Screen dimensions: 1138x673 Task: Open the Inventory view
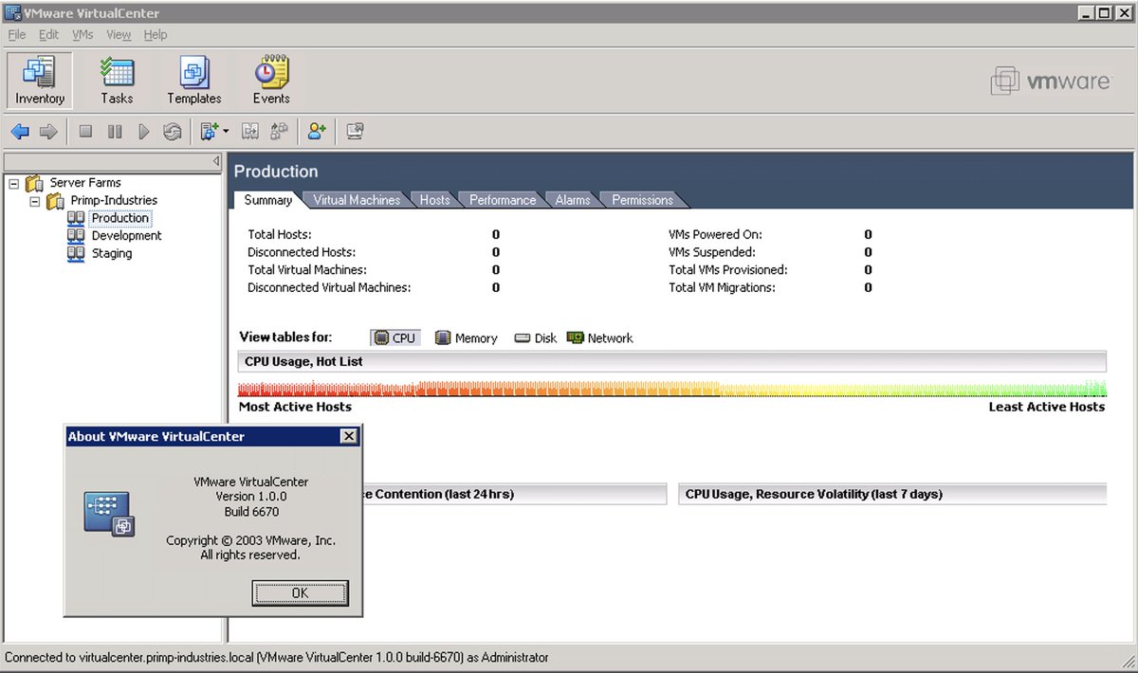click(x=40, y=81)
